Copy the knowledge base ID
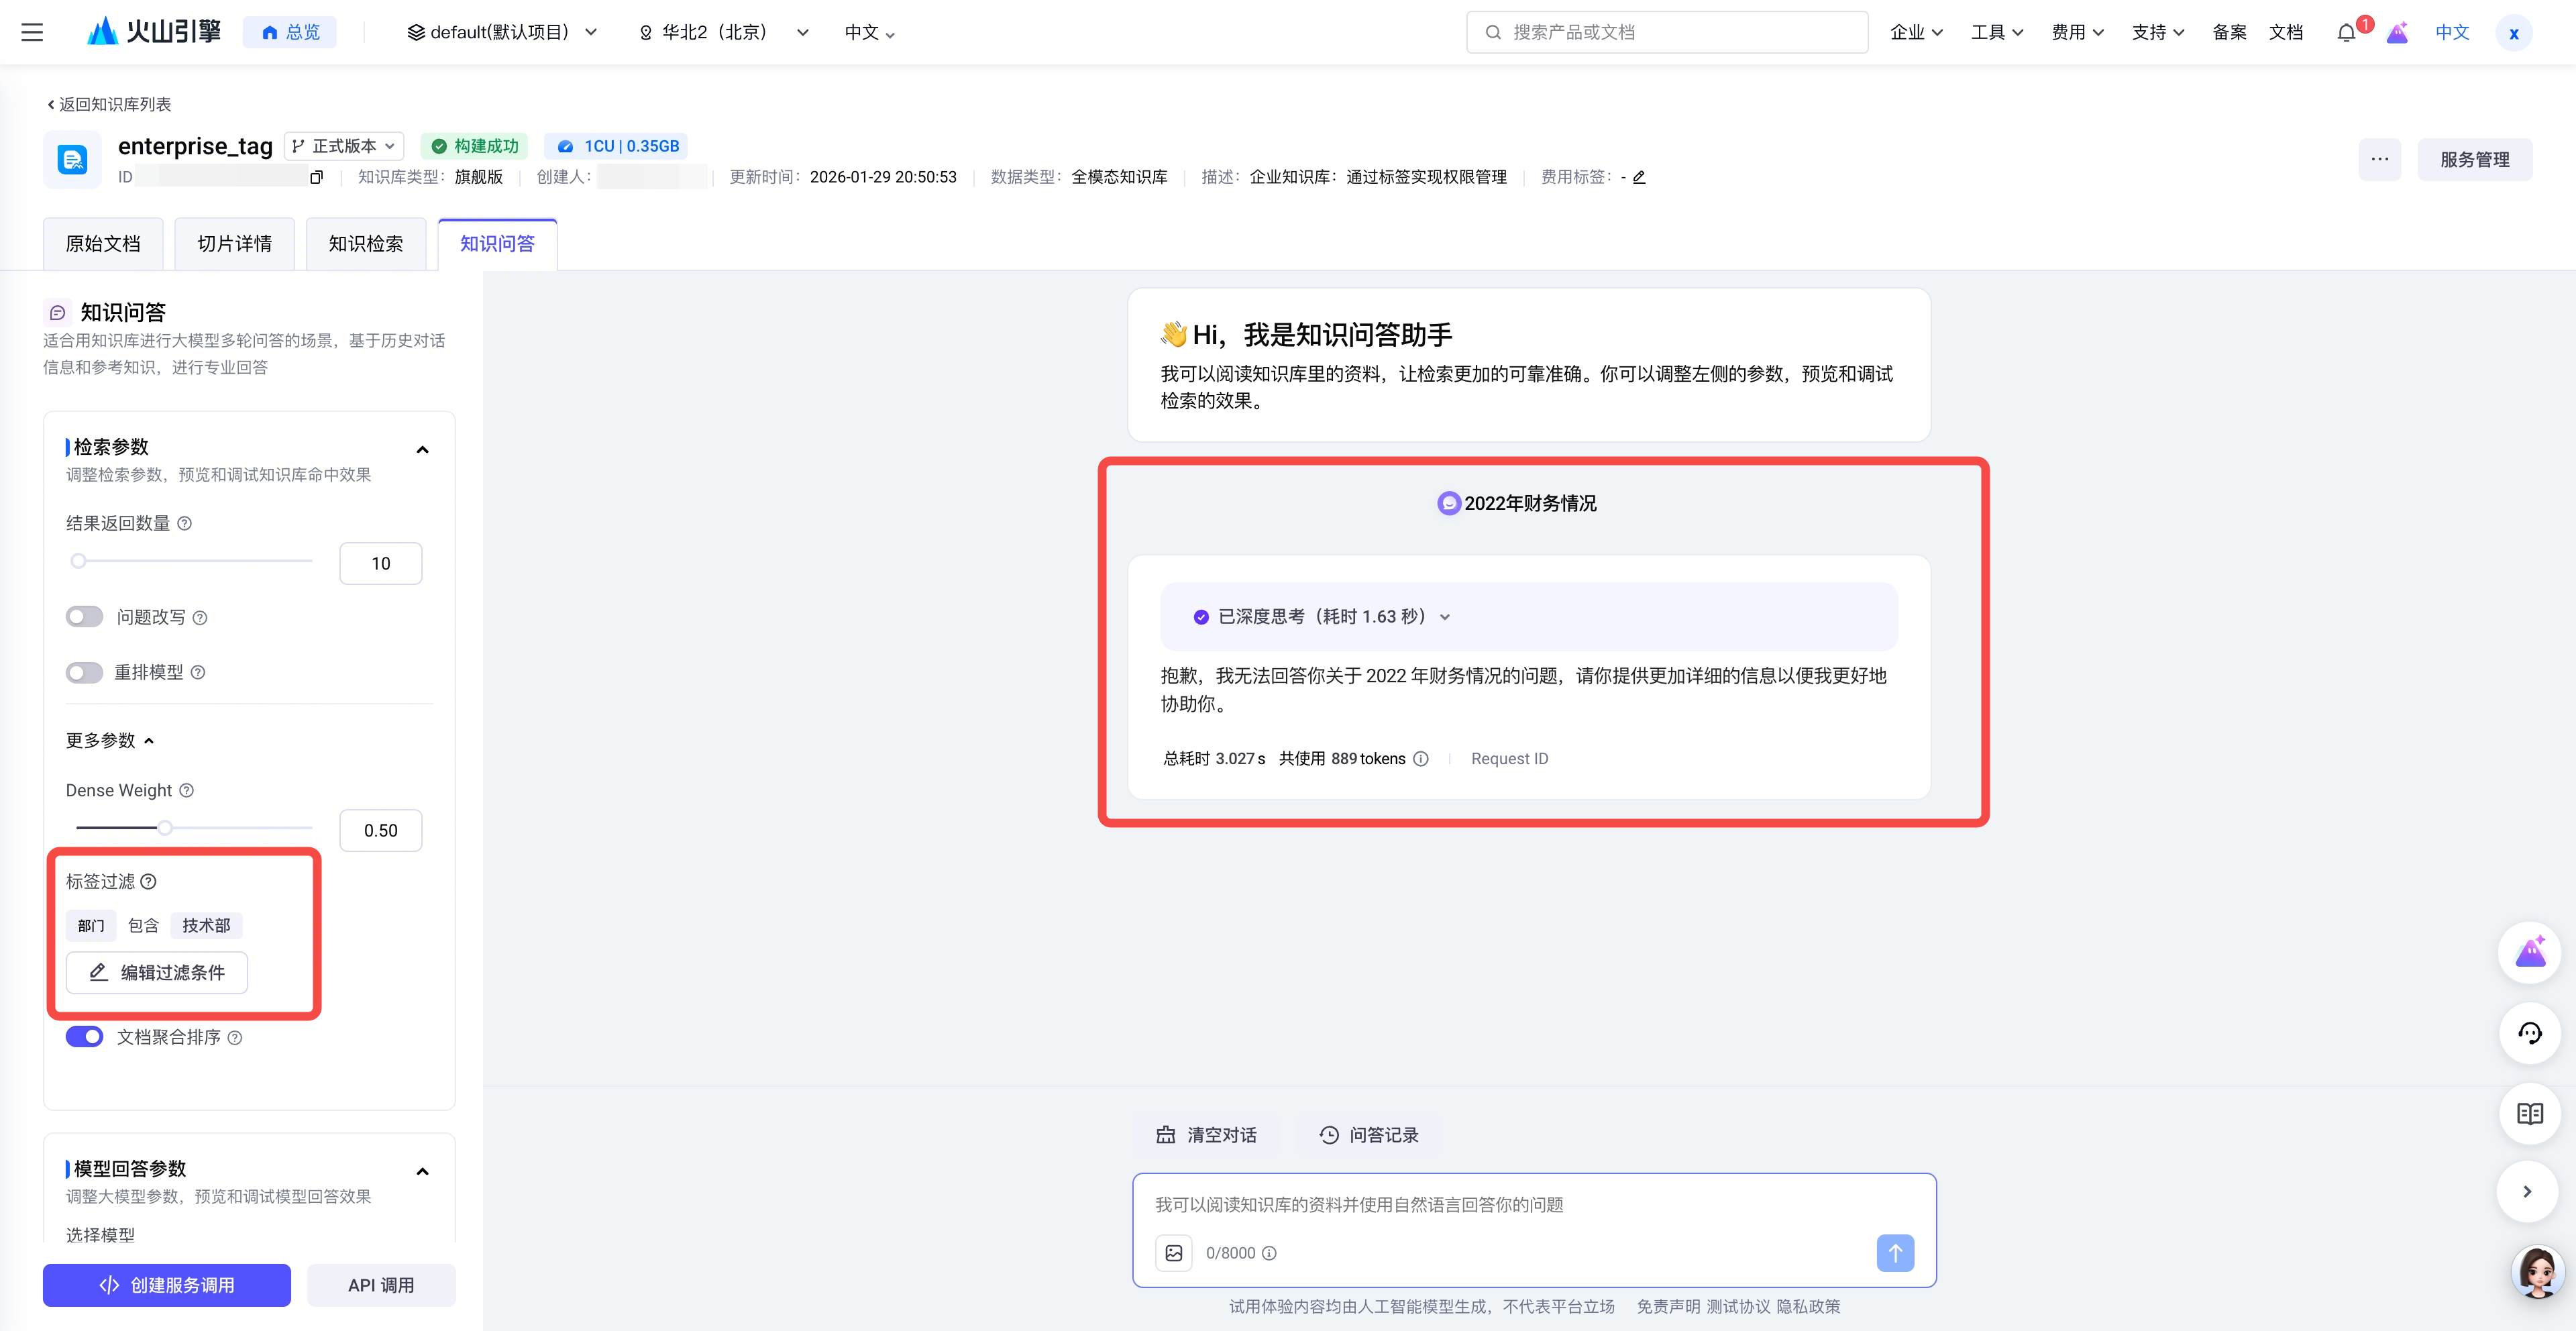 (316, 177)
